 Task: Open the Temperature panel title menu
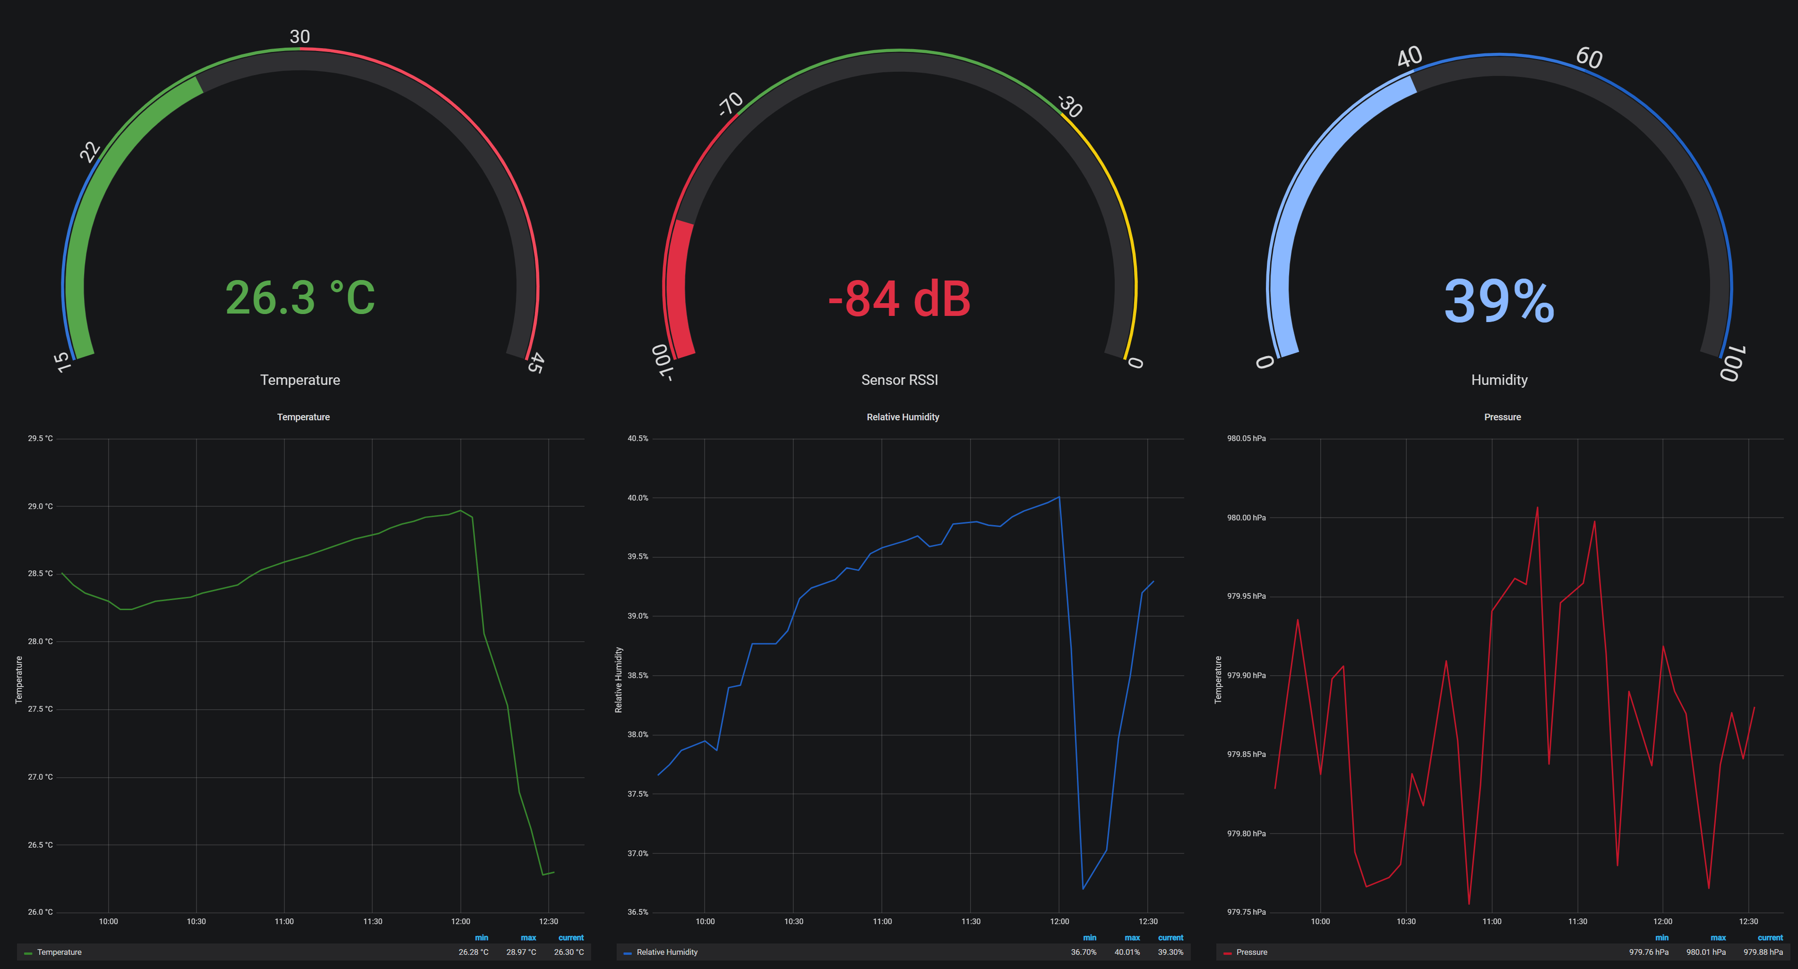coord(303,416)
